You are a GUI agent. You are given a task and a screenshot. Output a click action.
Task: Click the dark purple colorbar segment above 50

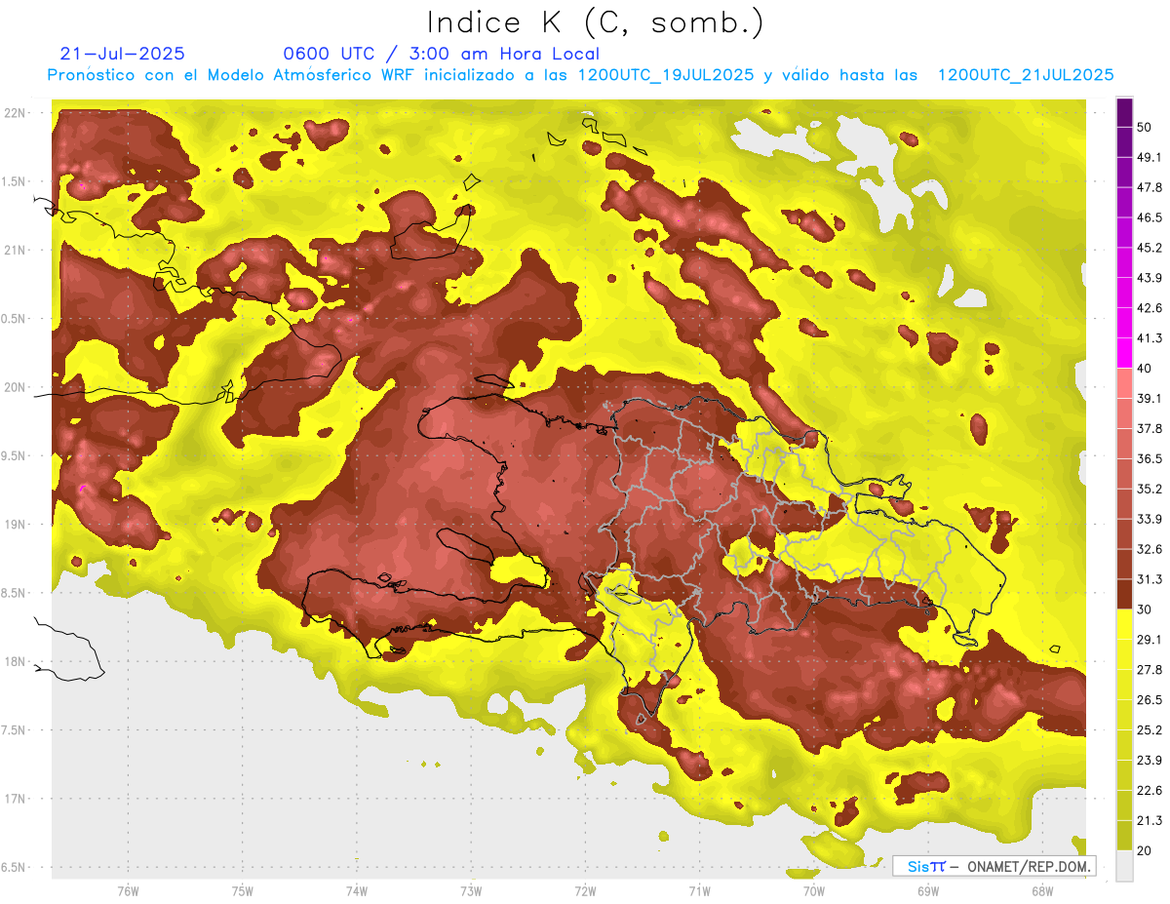[1124, 113]
